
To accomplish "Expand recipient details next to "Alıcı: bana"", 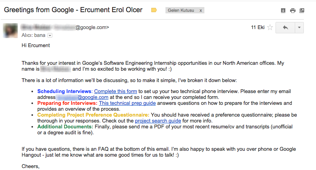I will tap(50, 35).
